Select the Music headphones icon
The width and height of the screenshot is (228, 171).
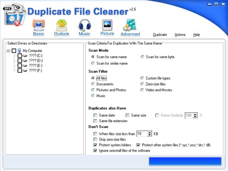84,25
